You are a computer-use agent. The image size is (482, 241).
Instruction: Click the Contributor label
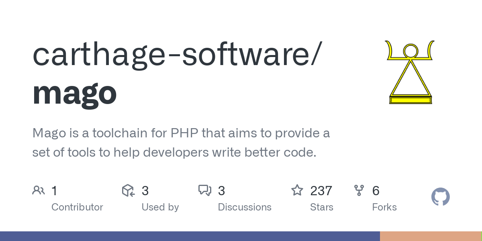77,207
